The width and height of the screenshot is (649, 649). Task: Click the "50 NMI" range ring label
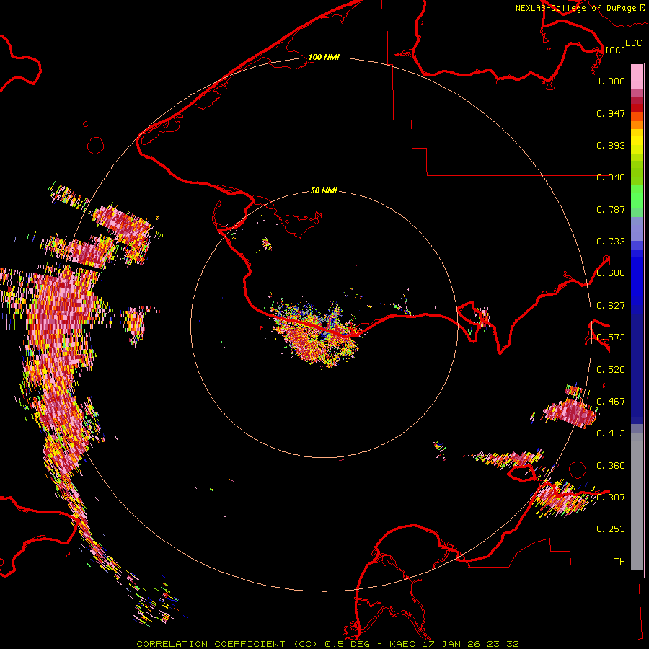point(324,190)
